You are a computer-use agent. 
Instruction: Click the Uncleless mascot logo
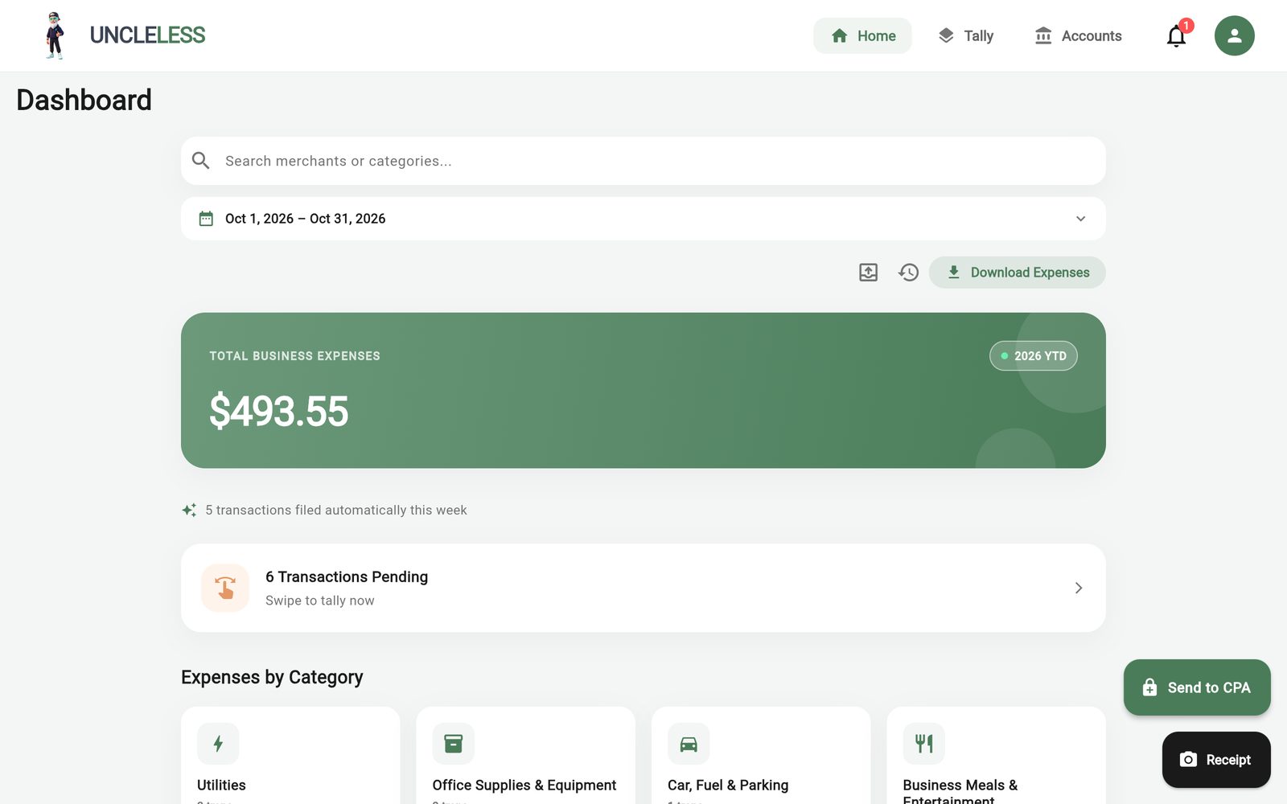tap(54, 36)
